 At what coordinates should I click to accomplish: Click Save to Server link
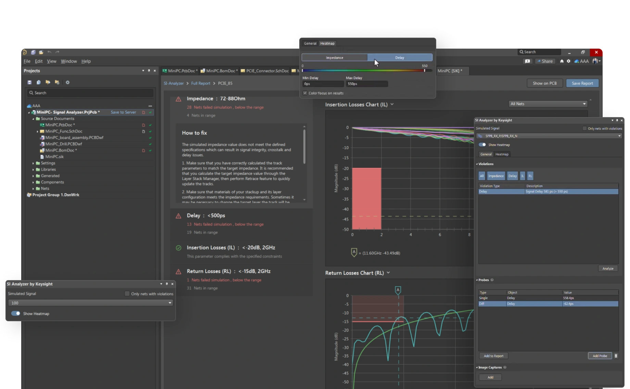pos(123,112)
